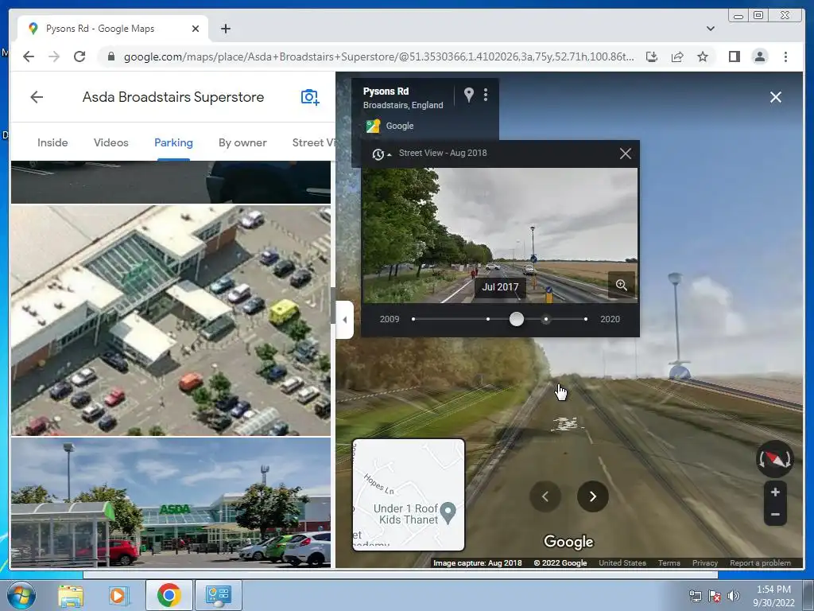Image resolution: width=814 pixels, height=611 pixels.
Task: Zoom in with the plus button
Action: [775, 492]
